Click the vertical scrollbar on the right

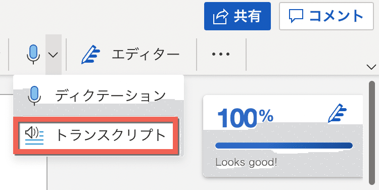tap(372, 133)
